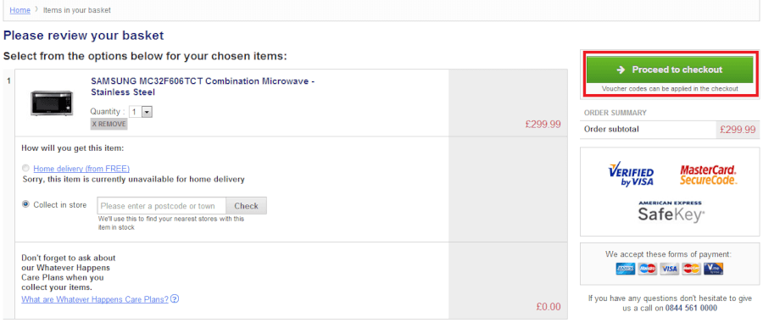Click the Amex payment card icon
763x323 pixels.
click(625, 269)
